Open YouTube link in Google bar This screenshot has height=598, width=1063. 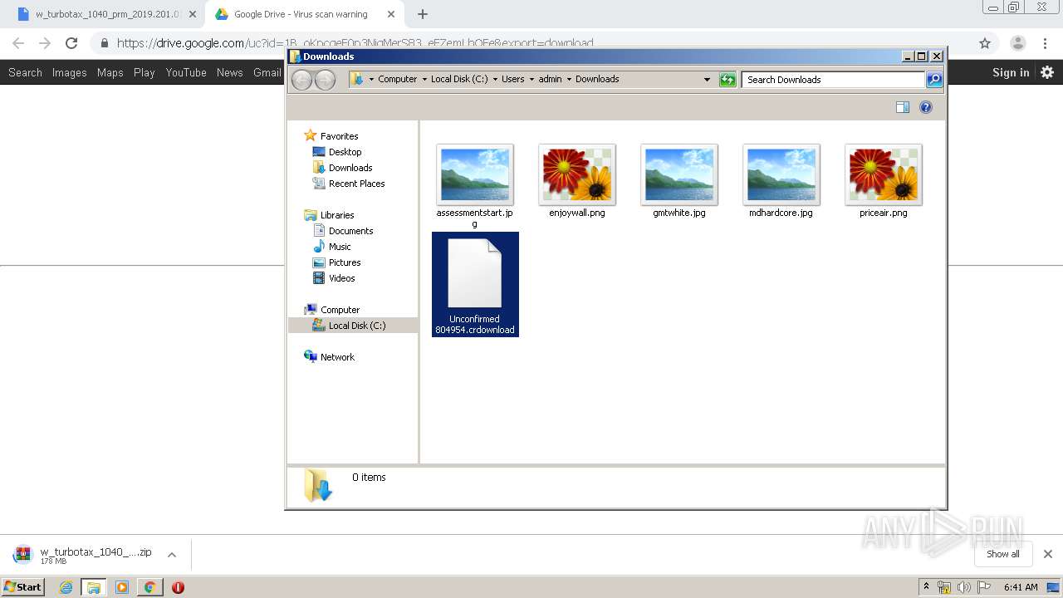[186, 72]
